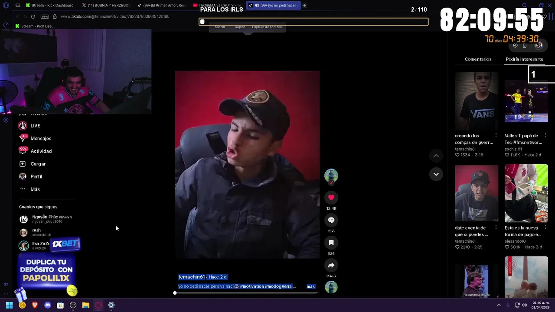Open followed account rush
This screenshot has width=555, height=312.
click(x=36, y=232)
